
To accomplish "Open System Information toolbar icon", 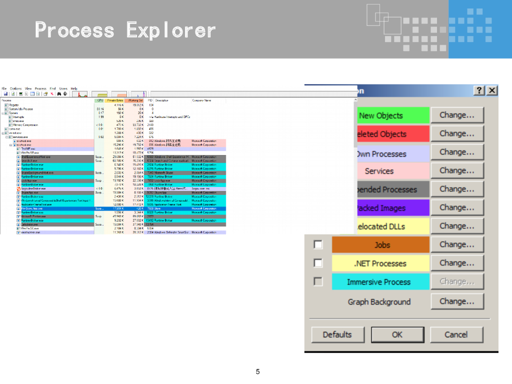I will point(20,93).
